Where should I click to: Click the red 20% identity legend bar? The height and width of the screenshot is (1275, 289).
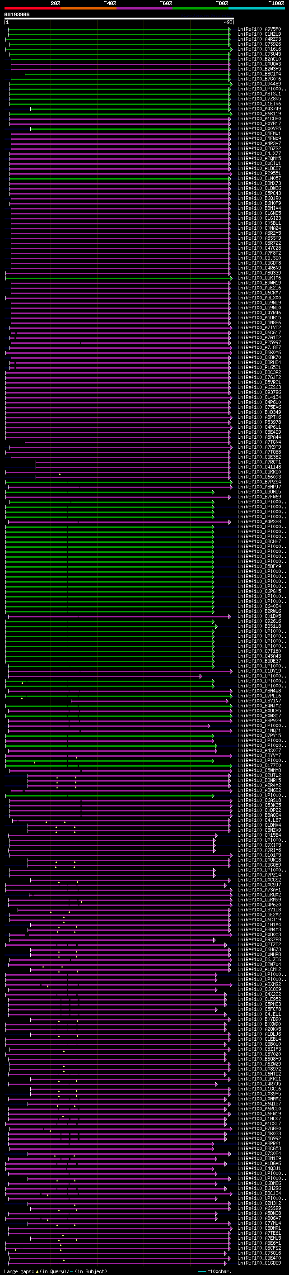[32, 8]
